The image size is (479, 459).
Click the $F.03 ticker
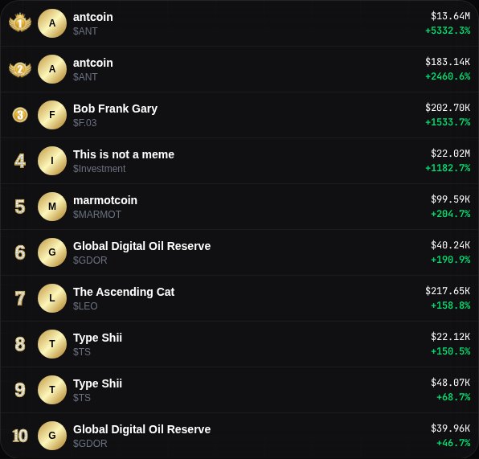pos(85,123)
